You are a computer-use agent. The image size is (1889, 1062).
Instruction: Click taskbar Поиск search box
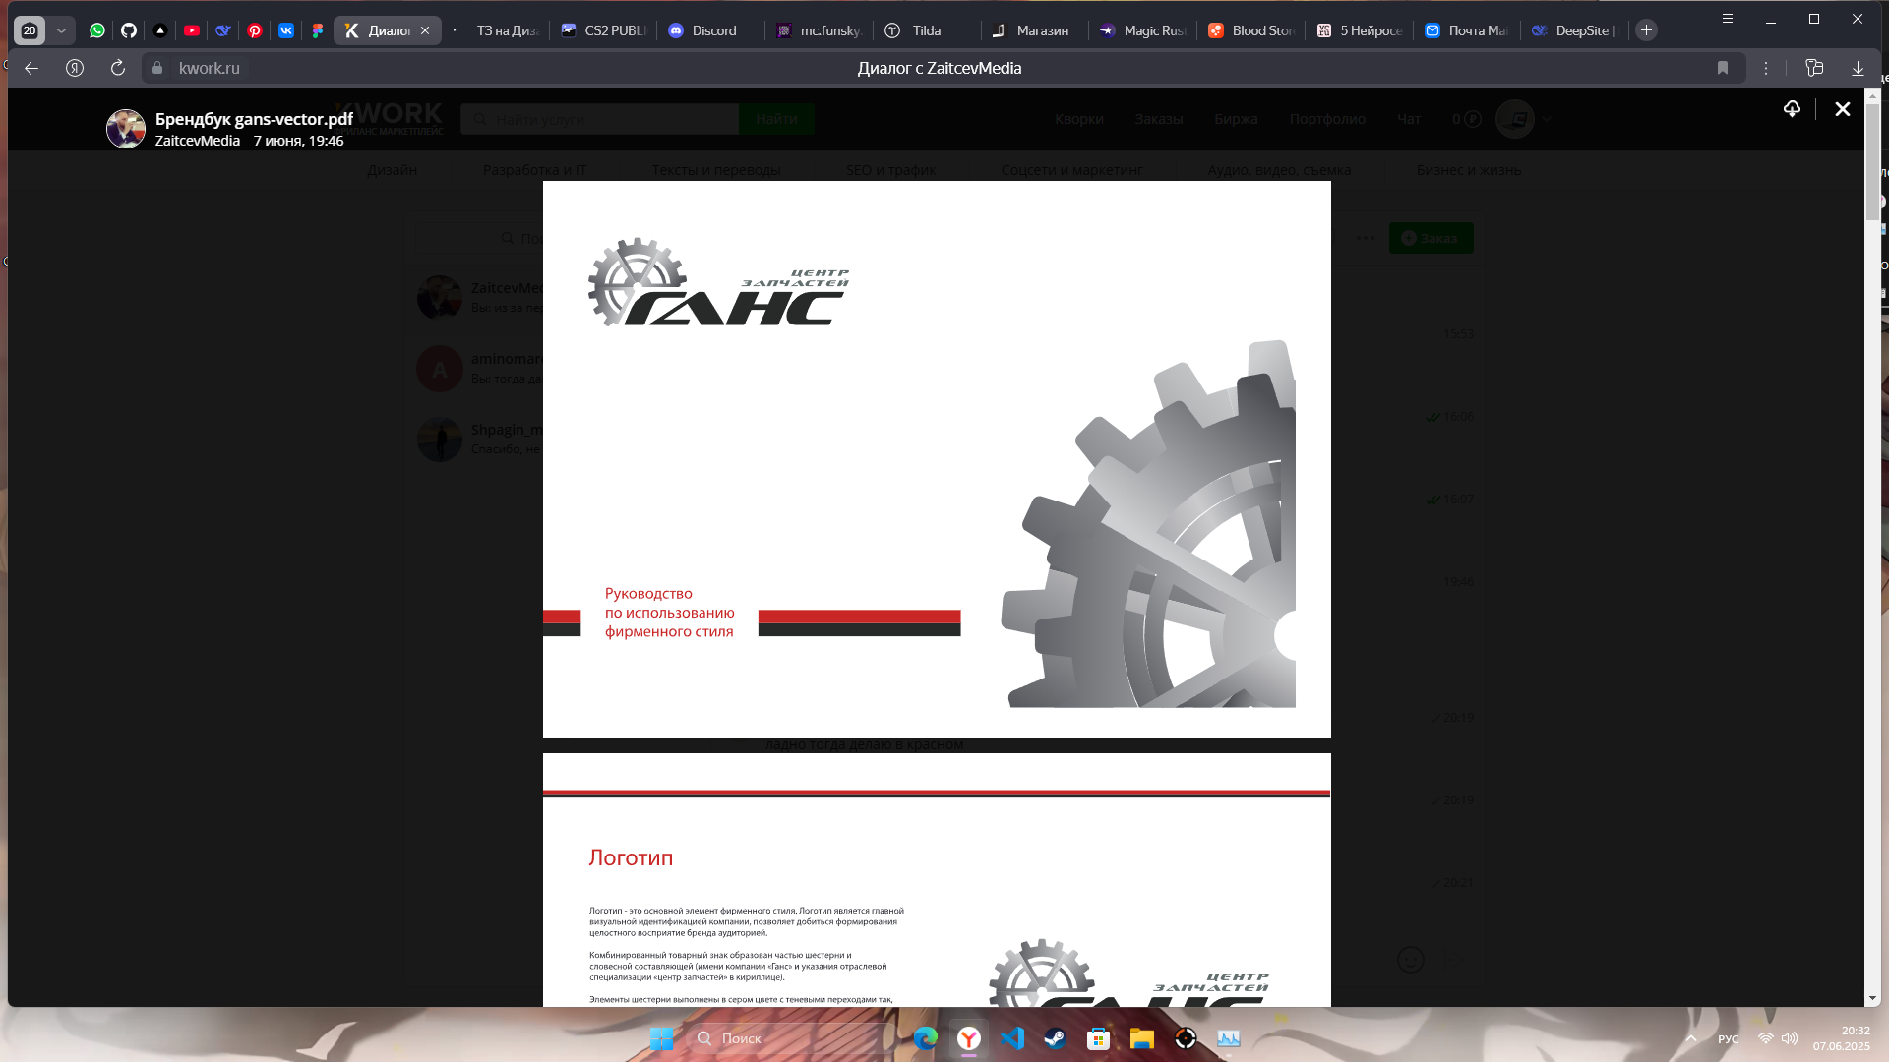(x=791, y=1038)
